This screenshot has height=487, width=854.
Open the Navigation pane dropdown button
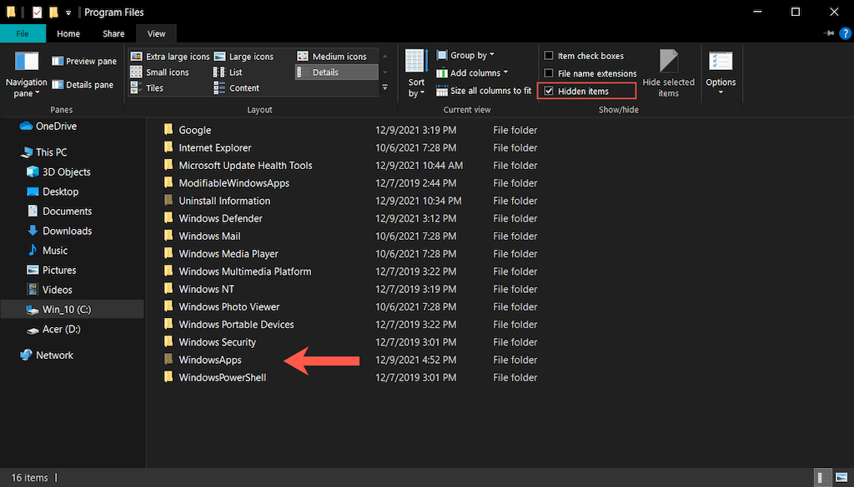click(x=26, y=74)
